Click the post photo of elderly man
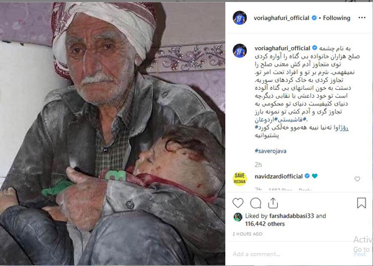The width and height of the screenshot is (373, 266). tap(113, 134)
